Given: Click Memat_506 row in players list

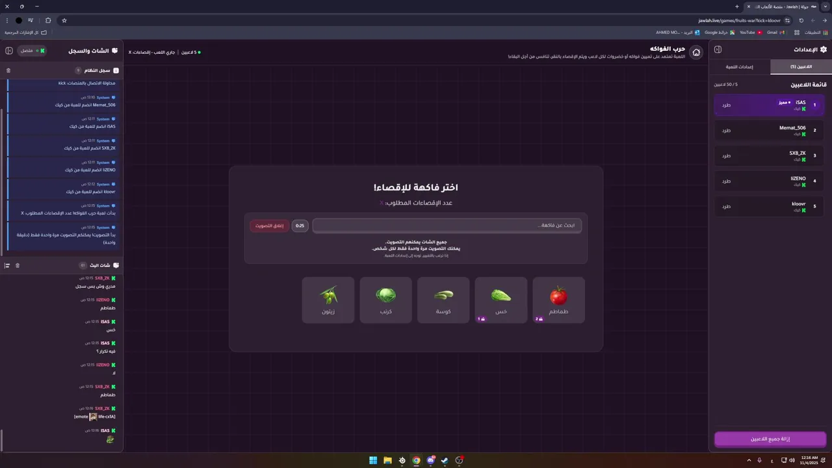Looking at the screenshot, I should [769, 131].
